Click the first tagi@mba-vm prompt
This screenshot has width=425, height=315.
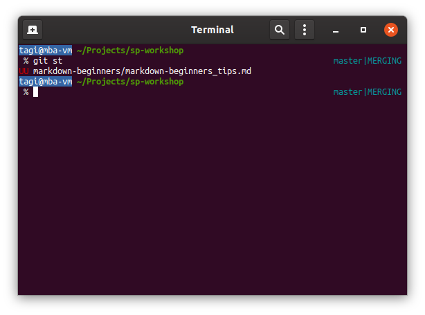pyautogui.click(x=46, y=51)
